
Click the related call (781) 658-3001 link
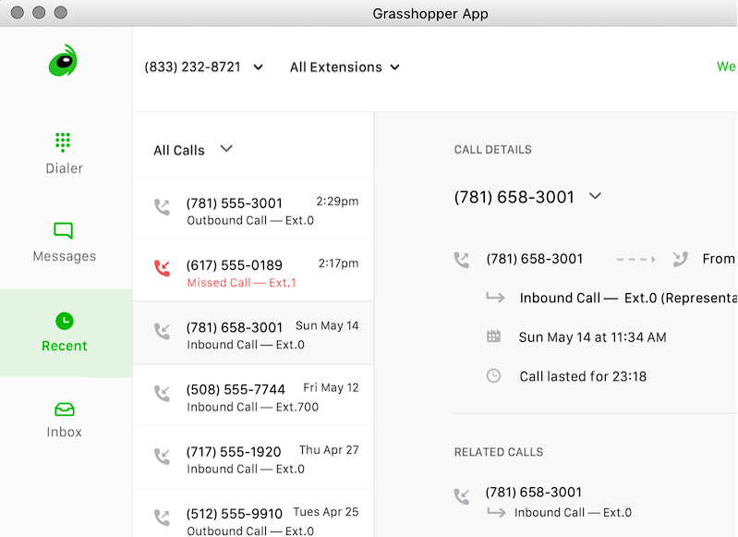click(534, 493)
